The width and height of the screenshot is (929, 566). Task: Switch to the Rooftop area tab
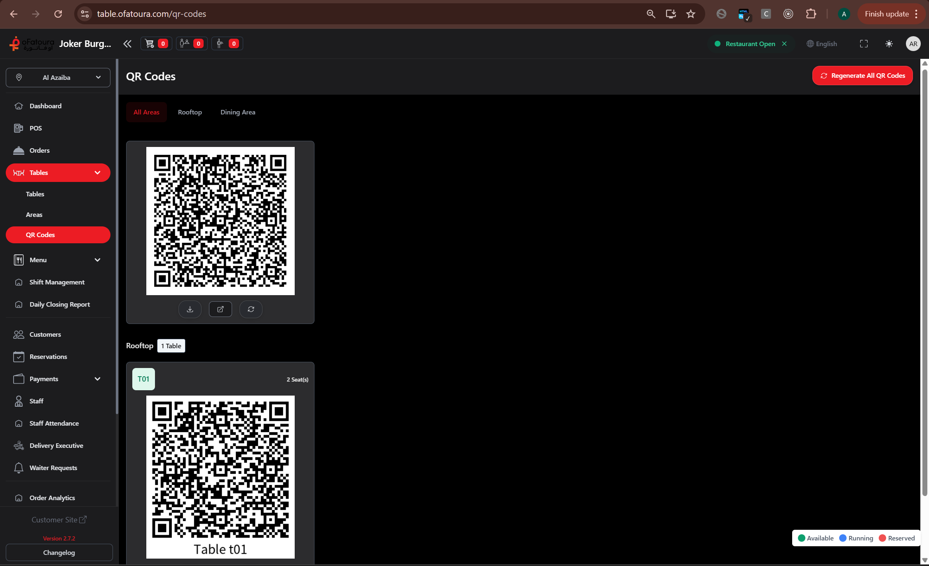[190, 112]
